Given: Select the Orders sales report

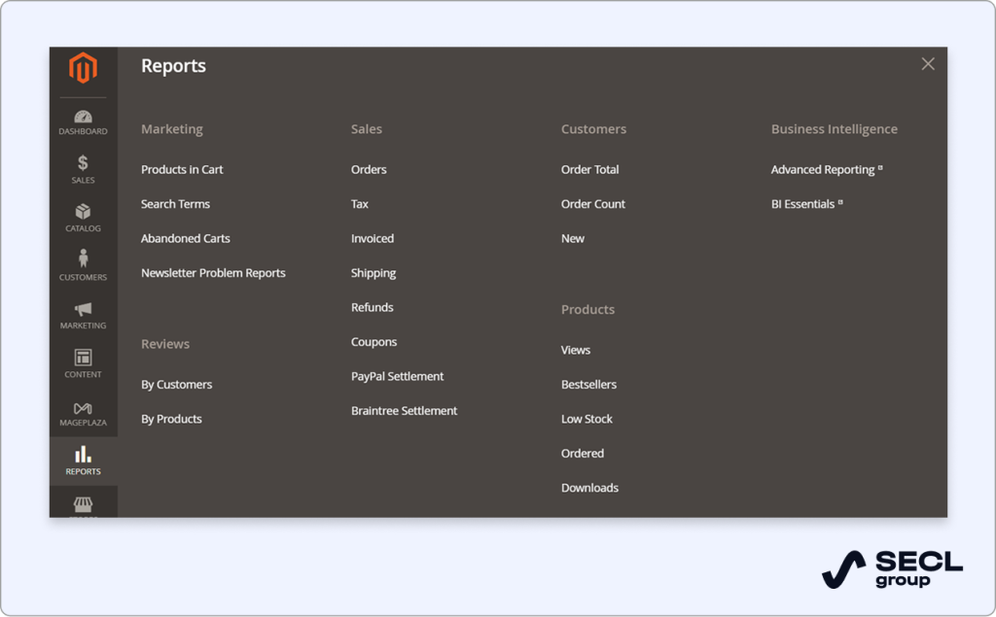Looking at the screenshot, I should pos(369,170).
